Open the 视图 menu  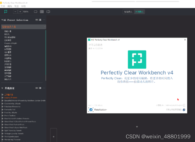16,6
